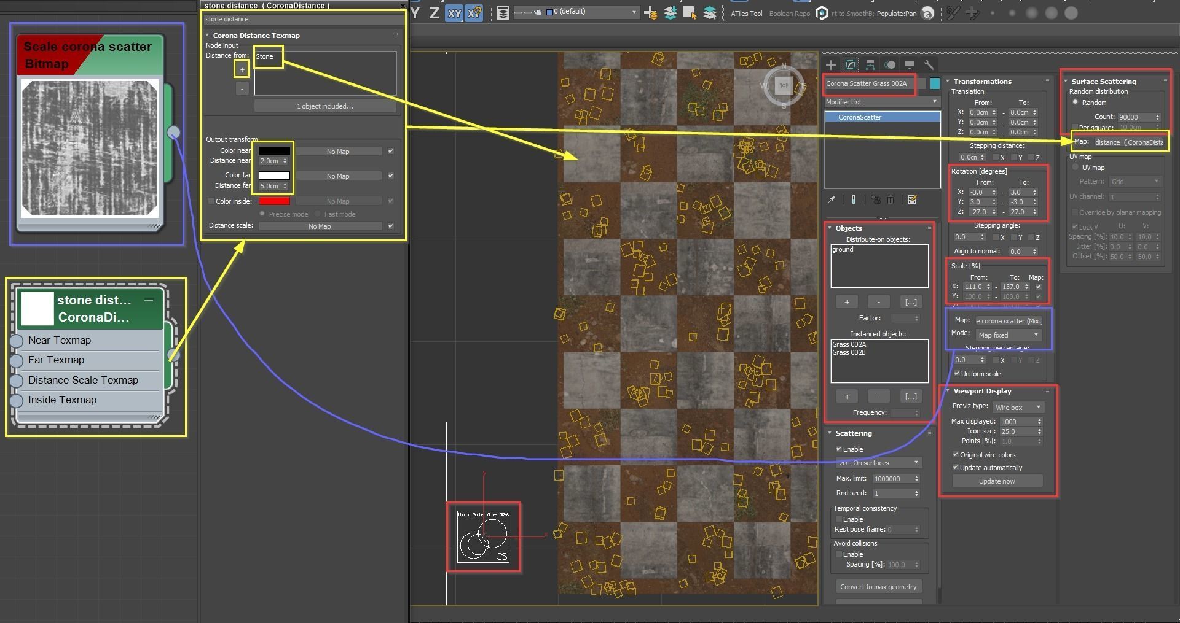Click Convert to max geometry button
The height and width of the screenshot is (623, 1180).
[x=878, y=587]
